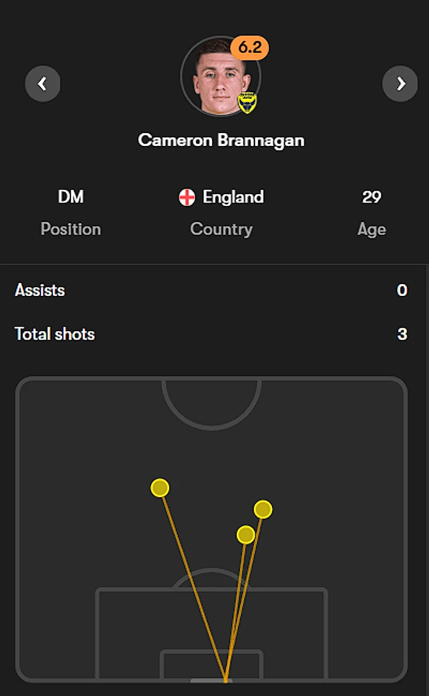This screenshot has height=696, width=429.
Task: Click the age value 29
Action: tap(371, 197)
